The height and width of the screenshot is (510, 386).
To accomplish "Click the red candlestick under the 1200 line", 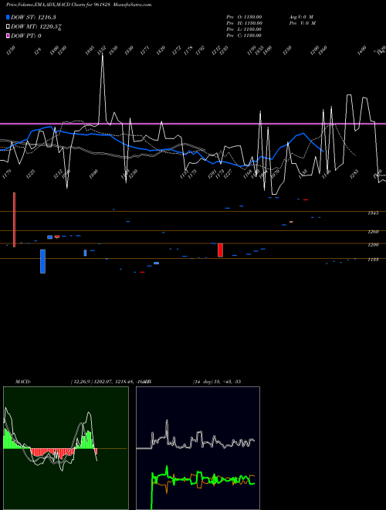I will click(220, 250).
